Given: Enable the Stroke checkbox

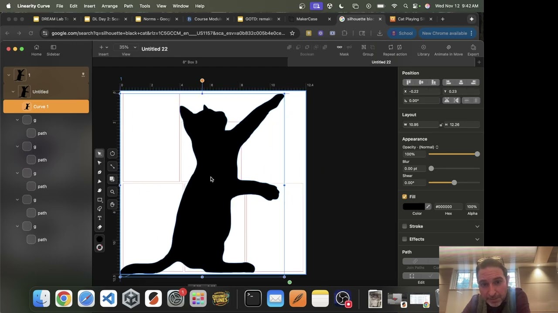Looking at the screenshot, I should [405, 226].
